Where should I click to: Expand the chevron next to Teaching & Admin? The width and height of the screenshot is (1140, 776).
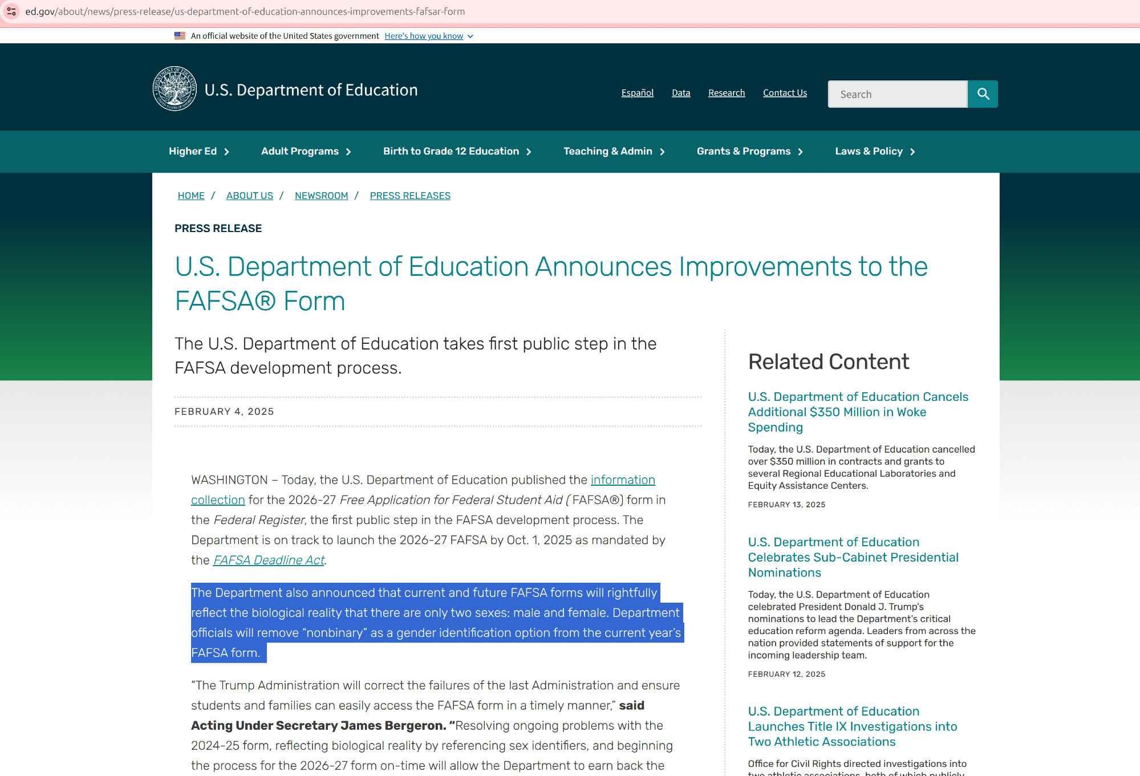662,152
